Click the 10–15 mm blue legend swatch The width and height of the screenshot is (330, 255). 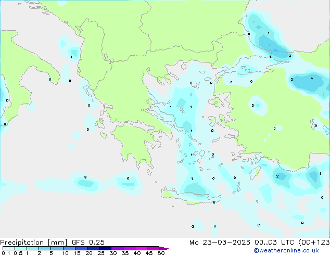tap(69, 248)
